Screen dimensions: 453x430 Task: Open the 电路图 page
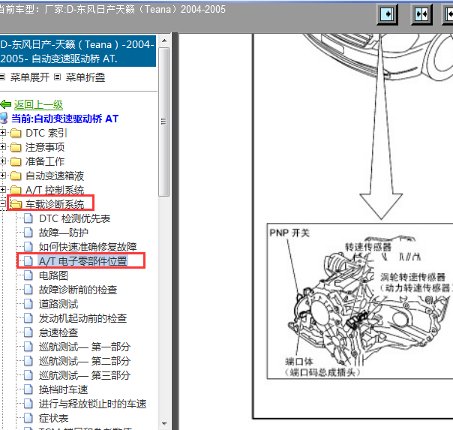tap(53, 275)
